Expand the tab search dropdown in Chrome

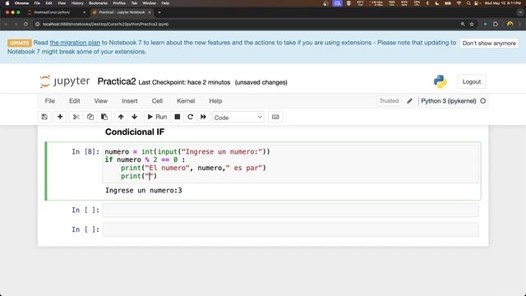pos(520,12)
